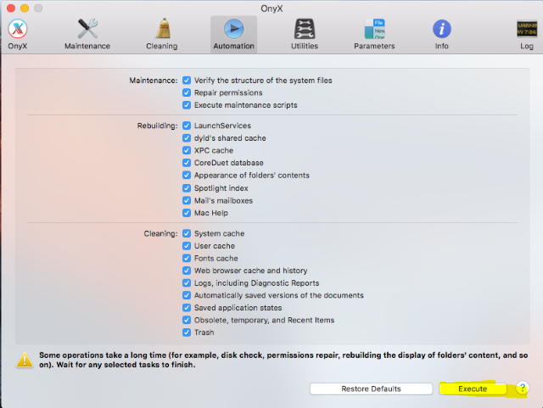The width and height of the screenshot is (543, 408).
Task: Toggle Obsolete, temporary, and Recent Items
Action: pyautogui.click(x=187, y=320)
